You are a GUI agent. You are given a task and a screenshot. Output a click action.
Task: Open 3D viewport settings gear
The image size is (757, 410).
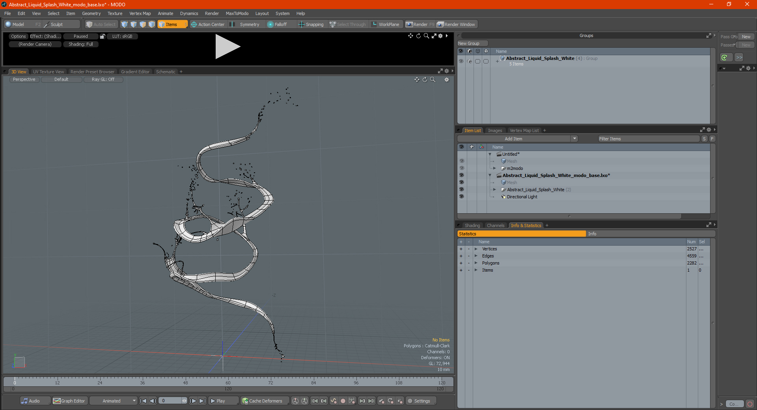(447, 80)
